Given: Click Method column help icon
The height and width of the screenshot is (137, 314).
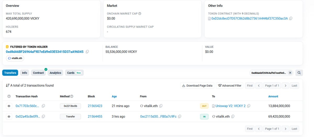Looking at the screenshot, I should [72, 96].
